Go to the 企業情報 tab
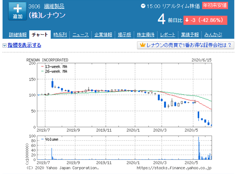235x174 pixels. [103, 35]
